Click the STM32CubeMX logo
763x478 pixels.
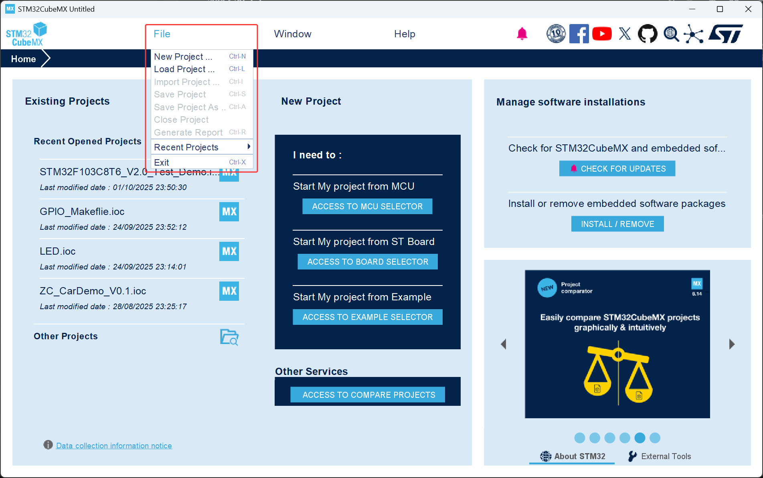pos(26,34)
